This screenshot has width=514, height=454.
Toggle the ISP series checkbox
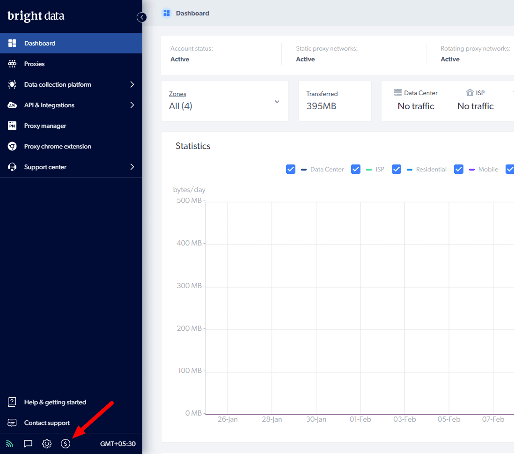356,169
